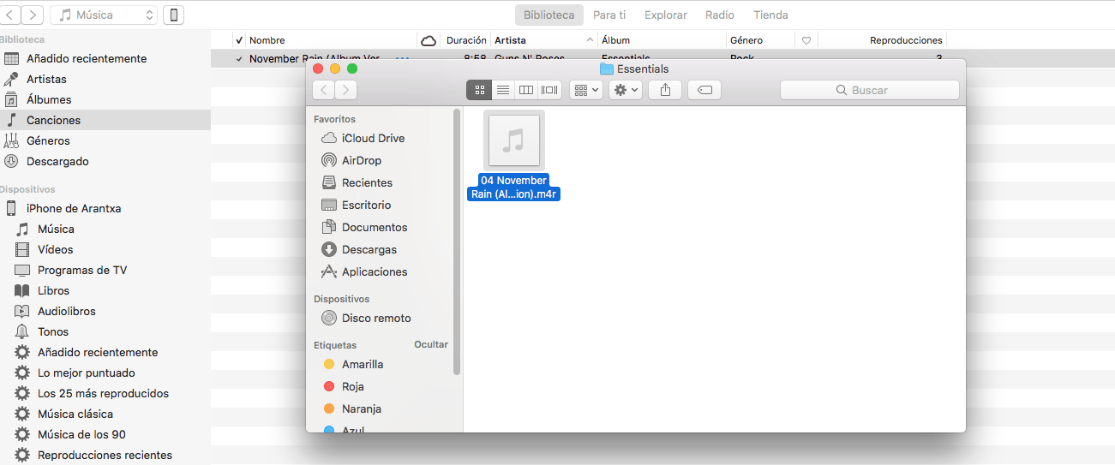
Task: Click the Finder back arrow button
Action: [x=324, y=90]
